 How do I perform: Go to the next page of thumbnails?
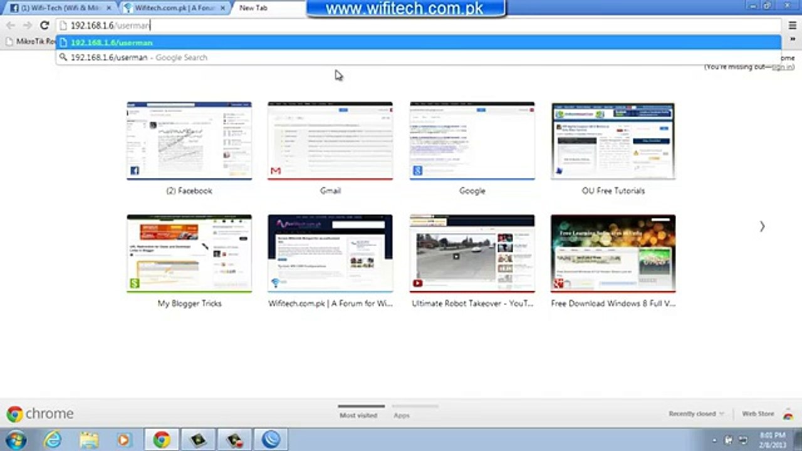click(x=762, y=226)
